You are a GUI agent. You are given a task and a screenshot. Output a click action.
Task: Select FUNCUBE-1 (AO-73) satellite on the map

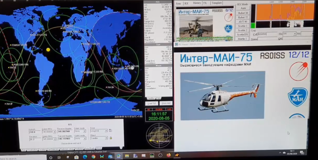click(101, 102)
